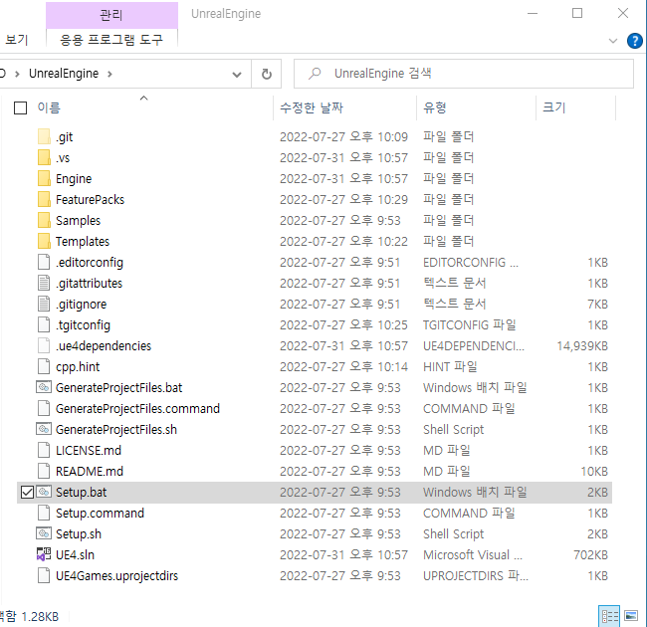647x627 pixels.
Task: Select the GenerateProjectFiles.sh file name
Action: coord(115,429)
